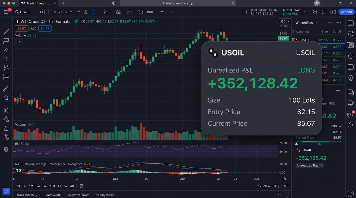This screenshot has height=198, width=356.
Task: Choose the candlestick chart style icon
Action: coord(94,12)
